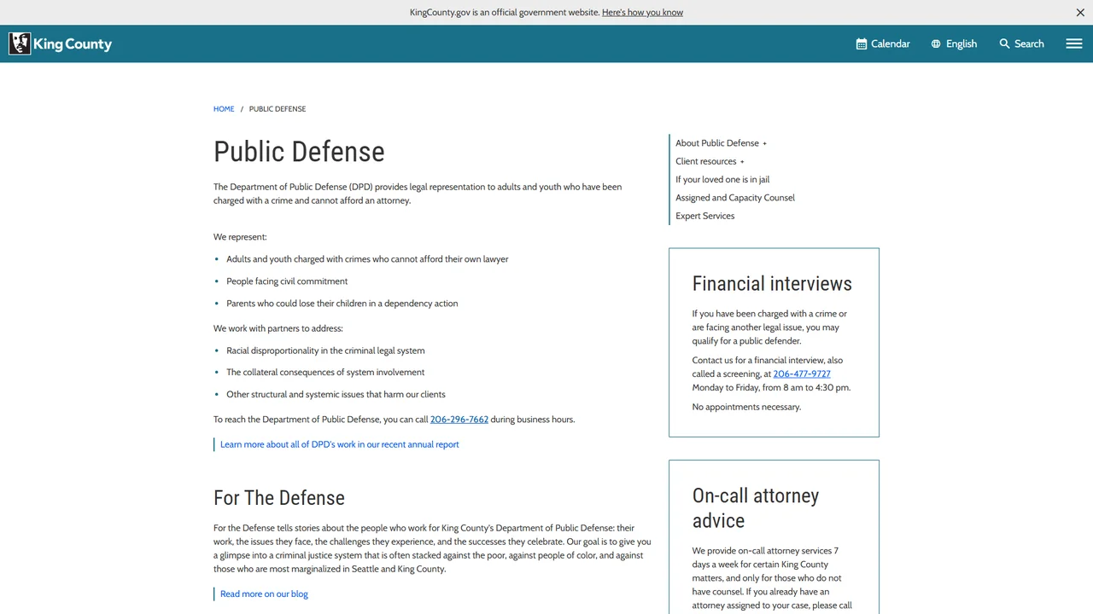
Task: Click "People facing civil commitment" bullet
Action: [x=287, y=281]
